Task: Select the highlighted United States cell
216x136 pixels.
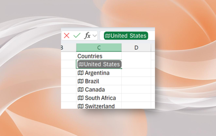Action: pos(99,64)
